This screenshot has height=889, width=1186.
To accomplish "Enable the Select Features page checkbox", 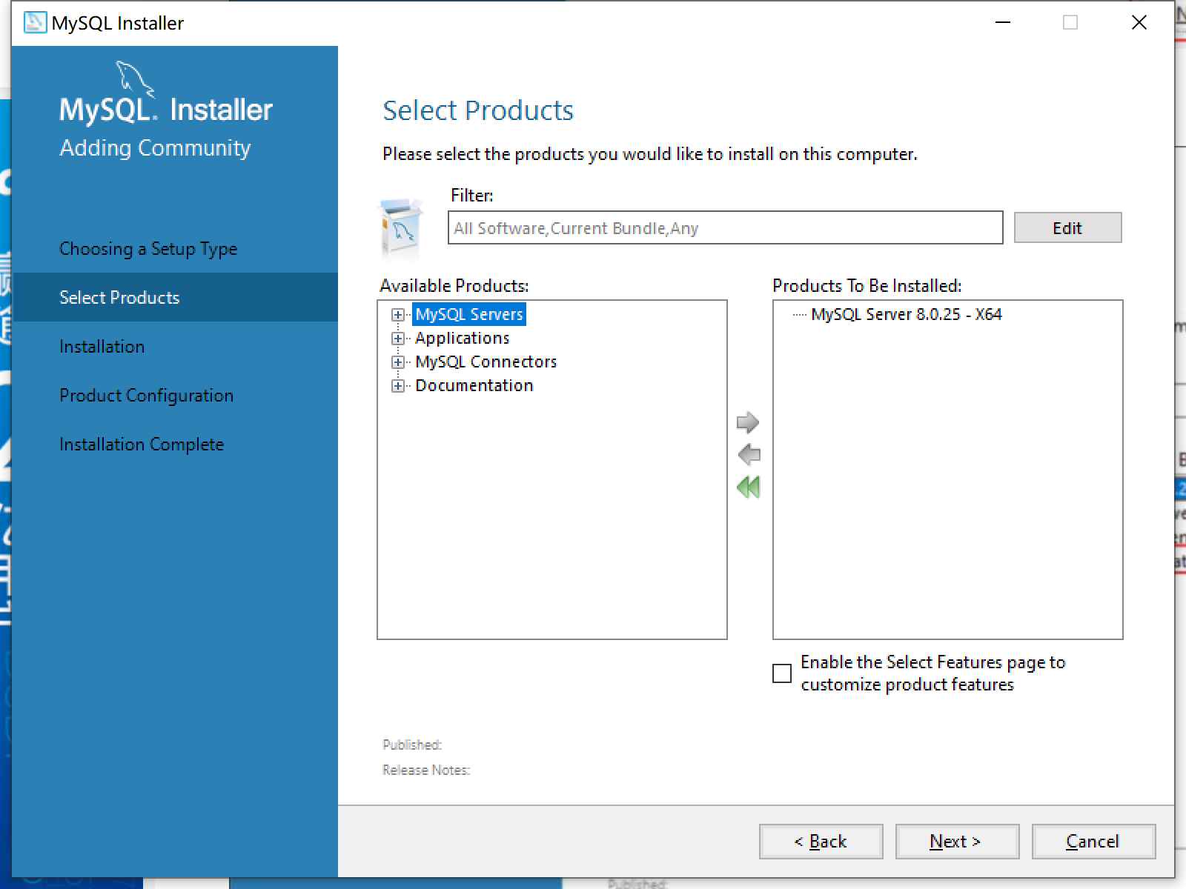I will pos(782,673).
